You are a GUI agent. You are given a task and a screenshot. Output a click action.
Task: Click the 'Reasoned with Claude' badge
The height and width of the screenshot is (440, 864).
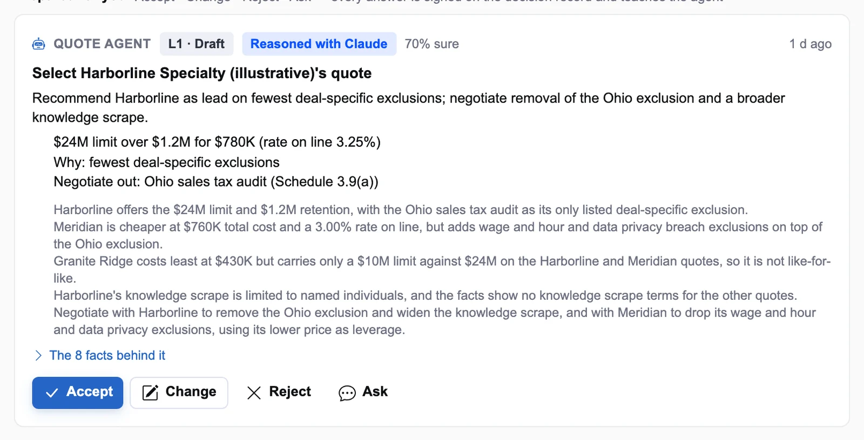point(319,44)
